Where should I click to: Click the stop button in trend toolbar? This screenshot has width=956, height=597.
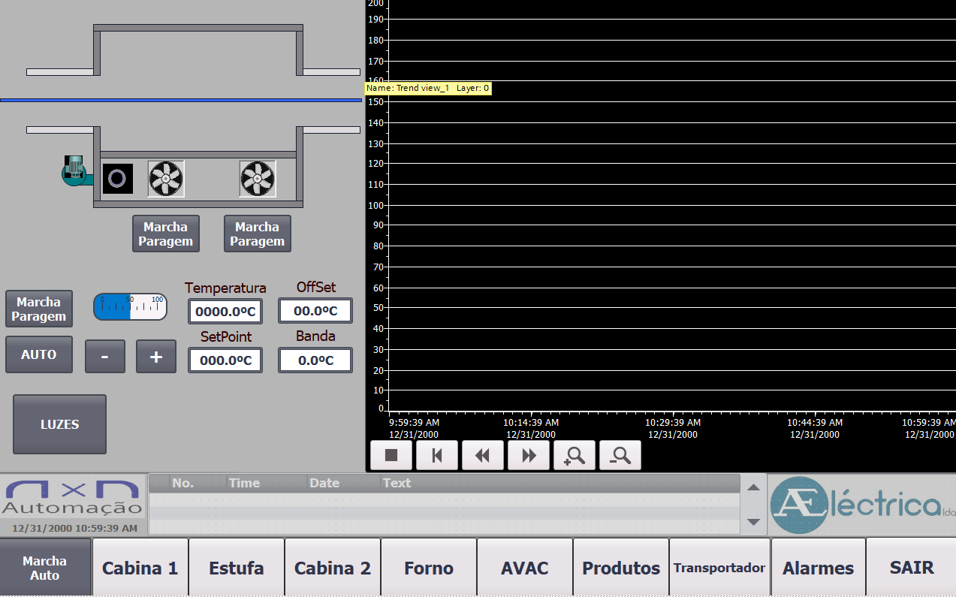click(x=391, y=455)
